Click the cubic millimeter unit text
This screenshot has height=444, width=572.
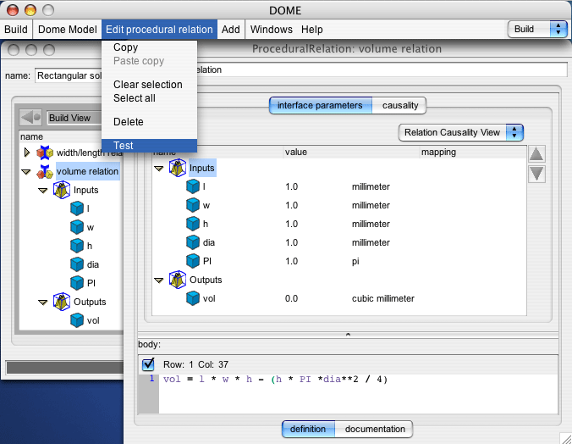383,298
